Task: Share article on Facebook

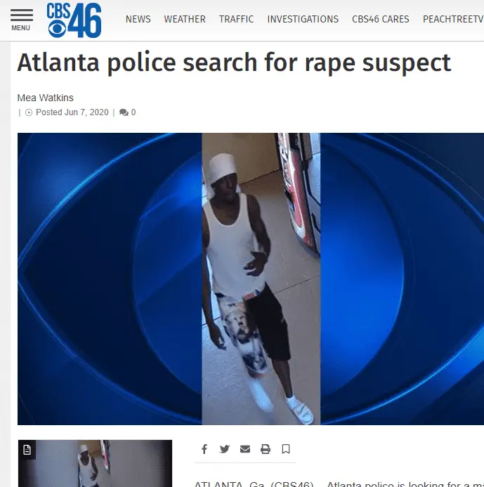Action: pos(204,449)
